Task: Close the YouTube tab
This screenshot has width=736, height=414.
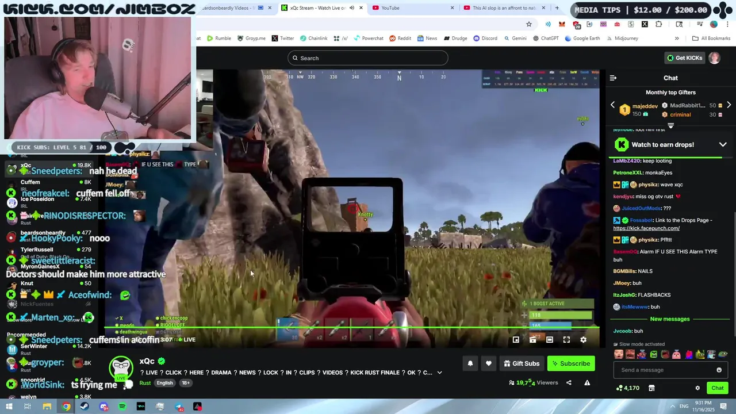Action: [452, 8]
